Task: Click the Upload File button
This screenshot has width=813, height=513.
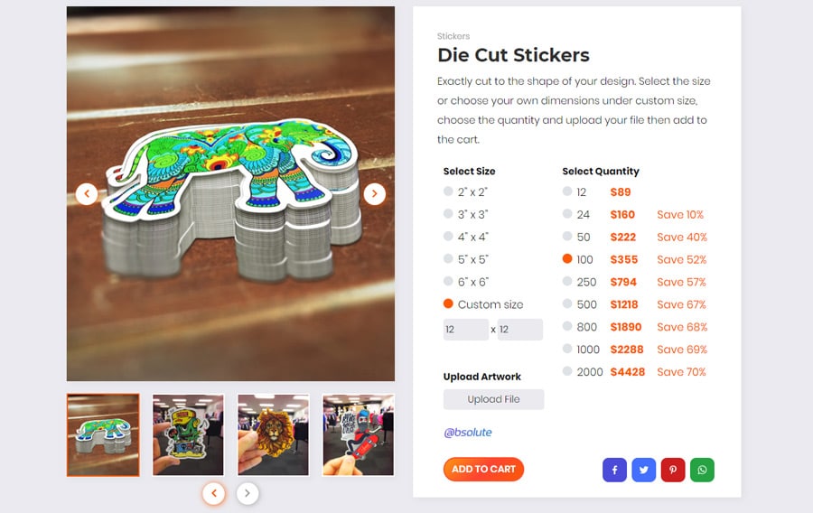Action: pos(493,399)
